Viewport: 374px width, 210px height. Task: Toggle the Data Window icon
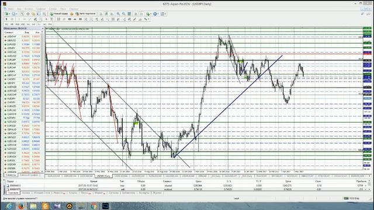point(28,14)
